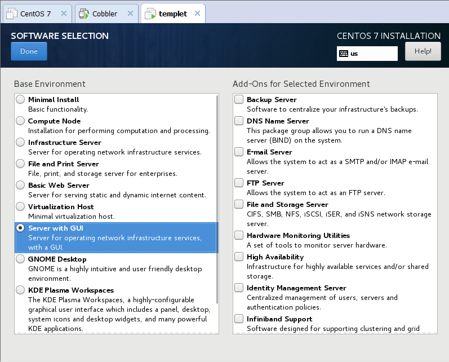The width and height of the screenshot is (449, 362).
Task: Click the 'Add-Ons for Selected Environment' heading
Action: 301,84
